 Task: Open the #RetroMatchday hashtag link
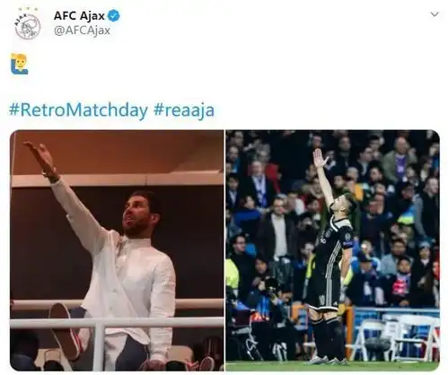pyautogui.click(x=78, y=109)
